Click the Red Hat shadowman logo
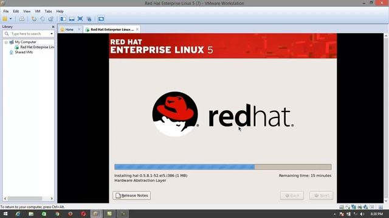 coord(176,114)
